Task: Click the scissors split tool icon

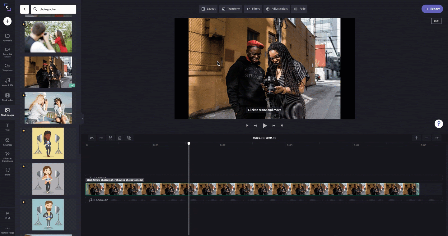Action: [x=110, y=138]
